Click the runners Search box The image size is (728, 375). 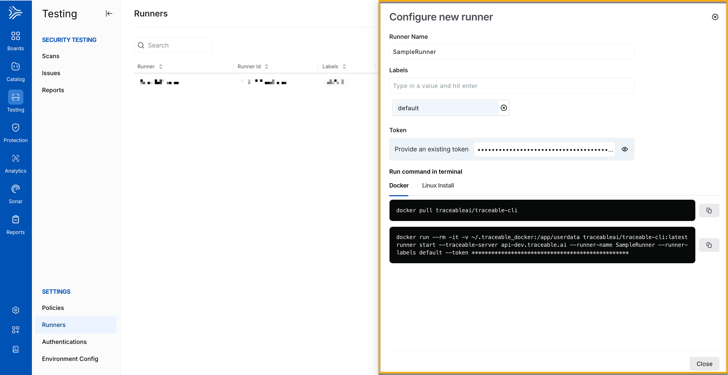pos(173,45)
